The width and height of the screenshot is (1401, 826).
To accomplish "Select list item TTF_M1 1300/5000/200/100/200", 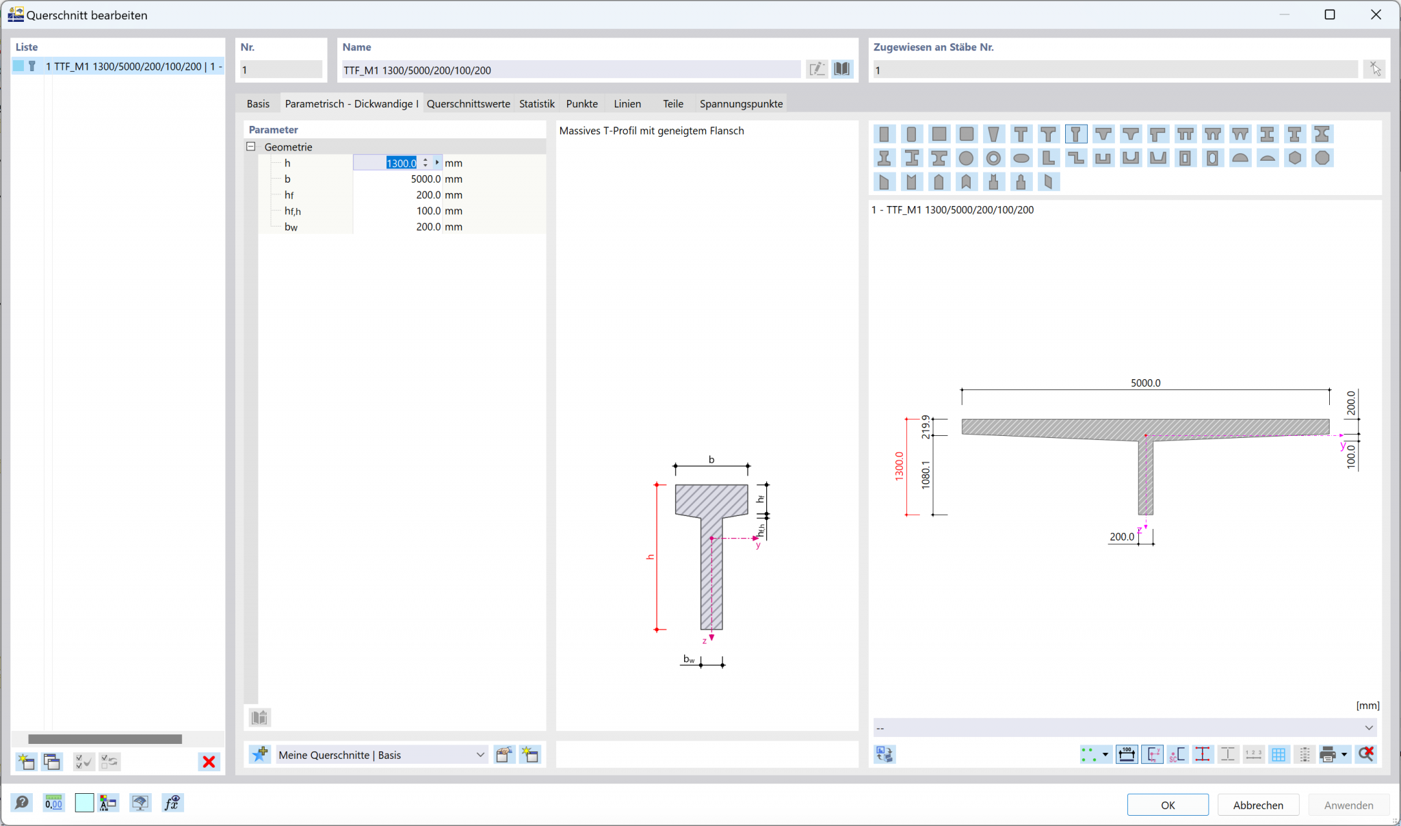I will point(118,66).
